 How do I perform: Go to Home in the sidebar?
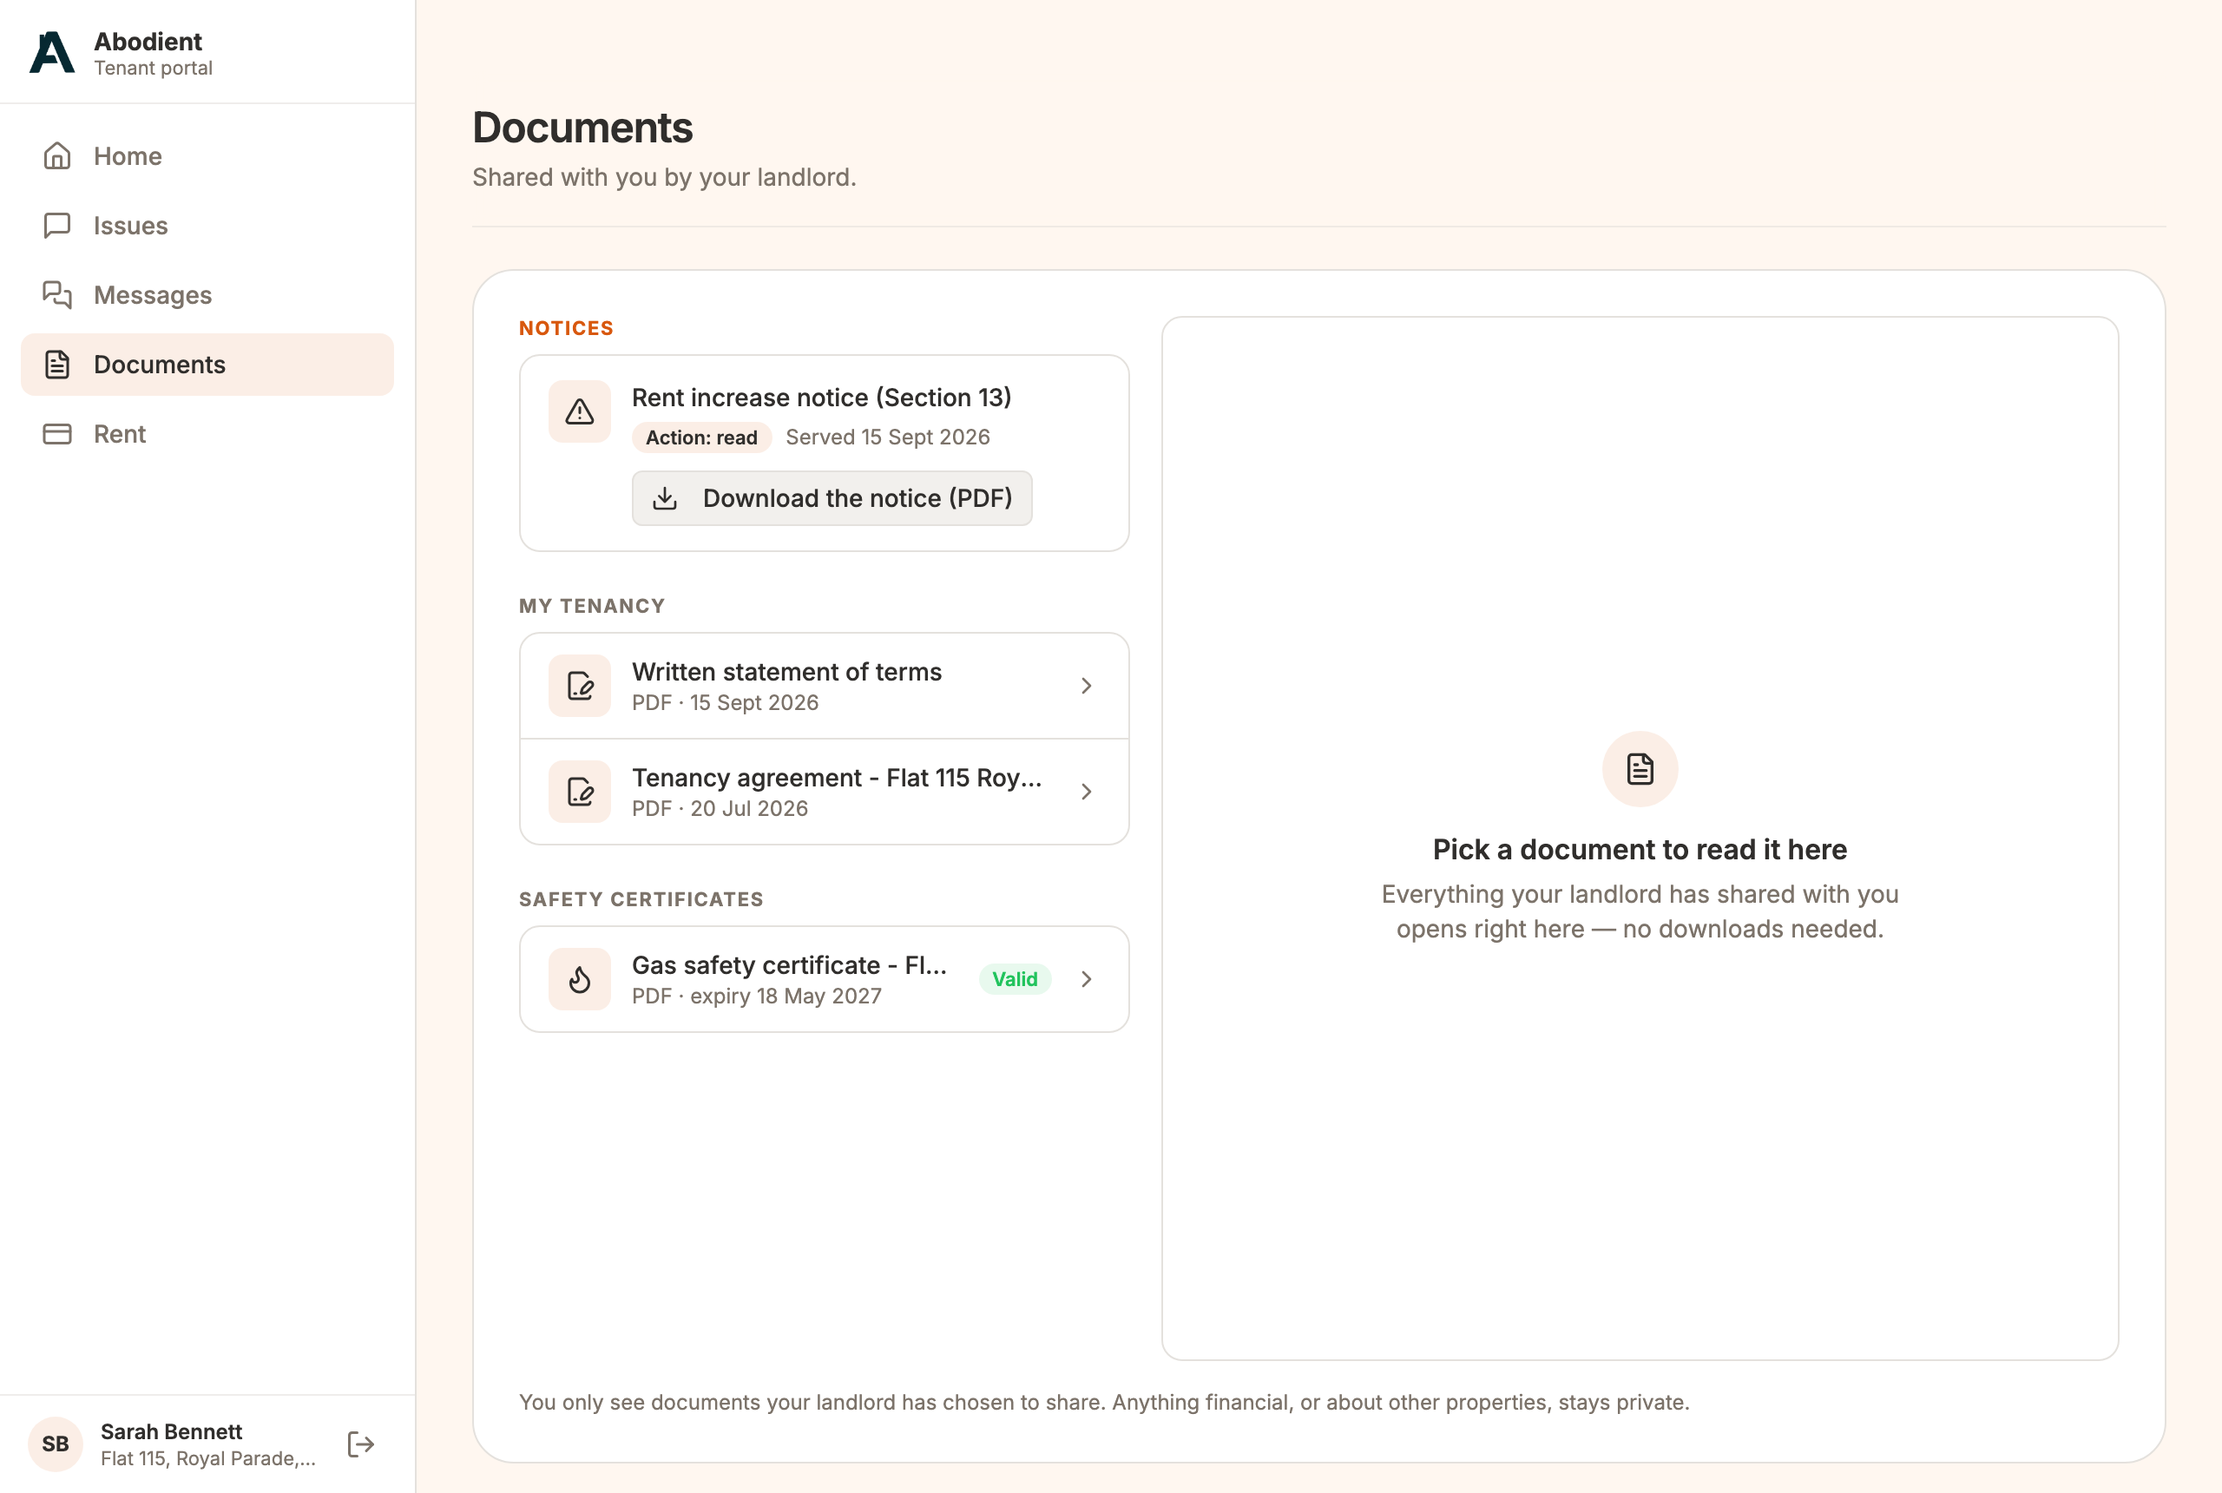coord(207,156)
